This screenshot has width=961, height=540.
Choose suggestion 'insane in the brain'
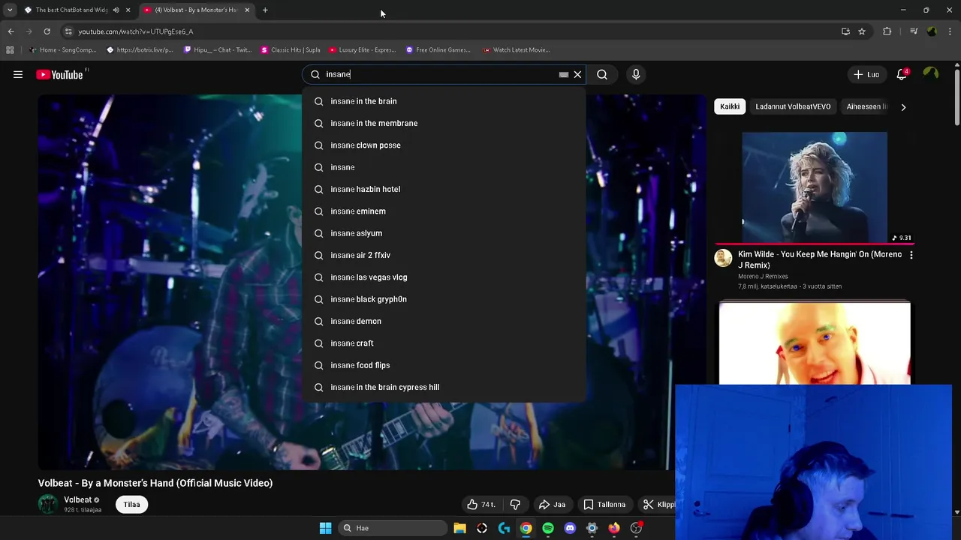[443, 101]
